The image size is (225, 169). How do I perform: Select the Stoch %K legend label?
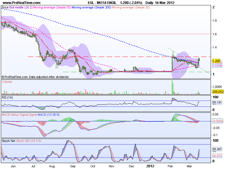[x=8, y=141]
